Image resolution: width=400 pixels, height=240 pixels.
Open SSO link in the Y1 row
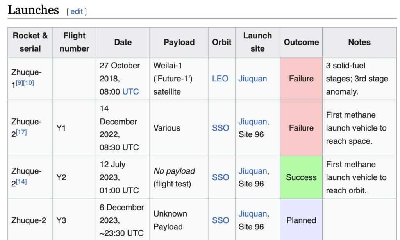coord(220,128)
